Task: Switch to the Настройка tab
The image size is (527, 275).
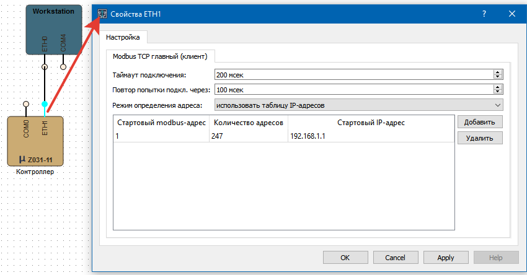Action: pyautogui.click(x=123, y=37)
